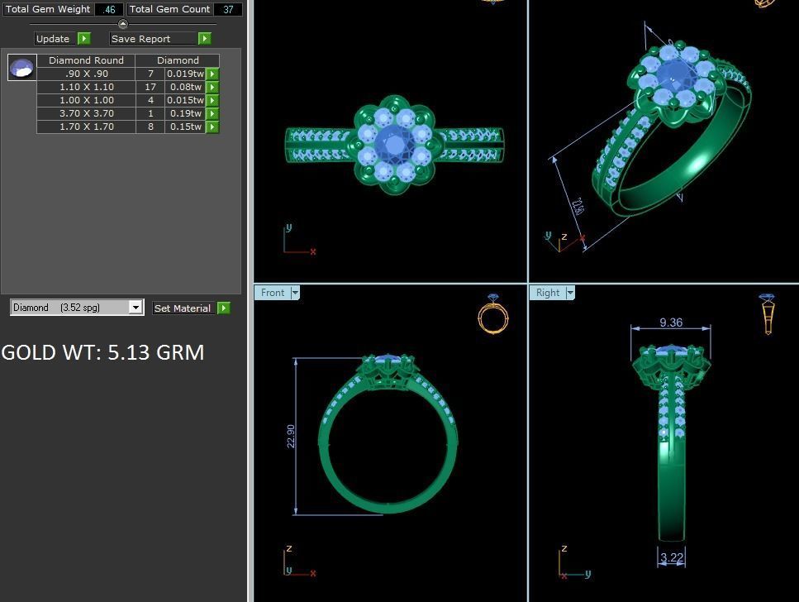Click the Right viewport title tab

click(548, 293)
